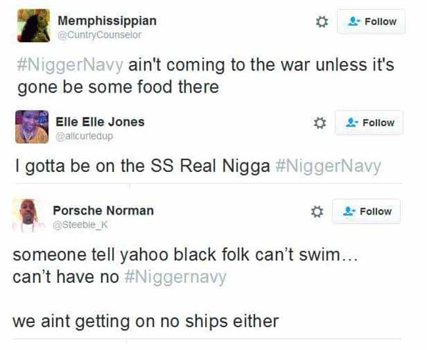427x350 pixels.
Task: Visit the @allcurledup handle
Action: tap(84, 136)
